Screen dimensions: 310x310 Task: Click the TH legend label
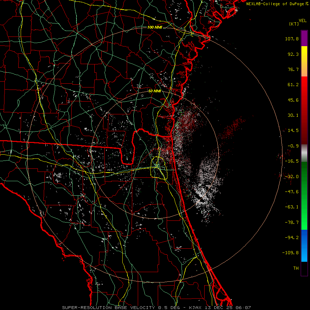pos(296,268)
